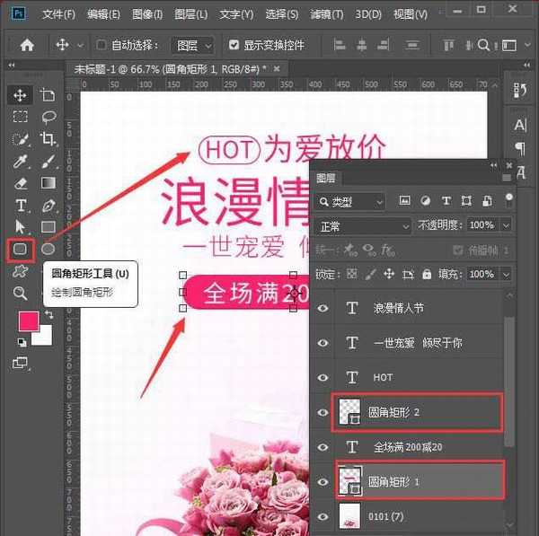539x536 pixels.
Task: Choose the Crop tool
Action: point(49,139)
